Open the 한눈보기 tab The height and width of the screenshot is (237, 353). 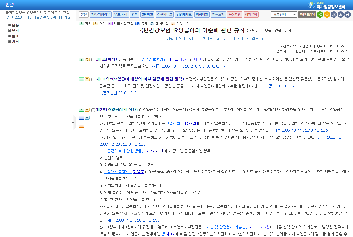click(x=218, y=14)
